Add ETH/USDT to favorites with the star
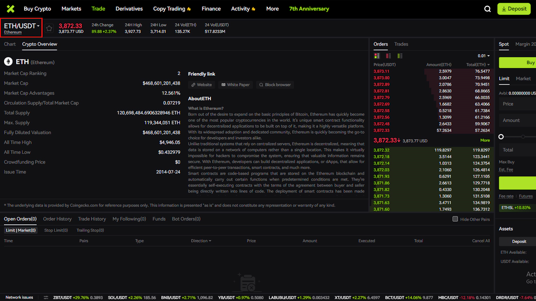The height and width of the screenshot is (301, 536). point(49,28)
